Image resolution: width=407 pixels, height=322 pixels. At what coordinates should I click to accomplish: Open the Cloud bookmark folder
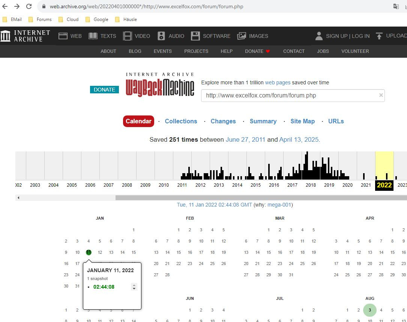pyautogui.click(x=69, y=19)
